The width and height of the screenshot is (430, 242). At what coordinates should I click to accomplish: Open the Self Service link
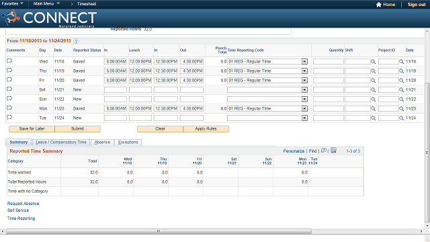click(18, 210)
